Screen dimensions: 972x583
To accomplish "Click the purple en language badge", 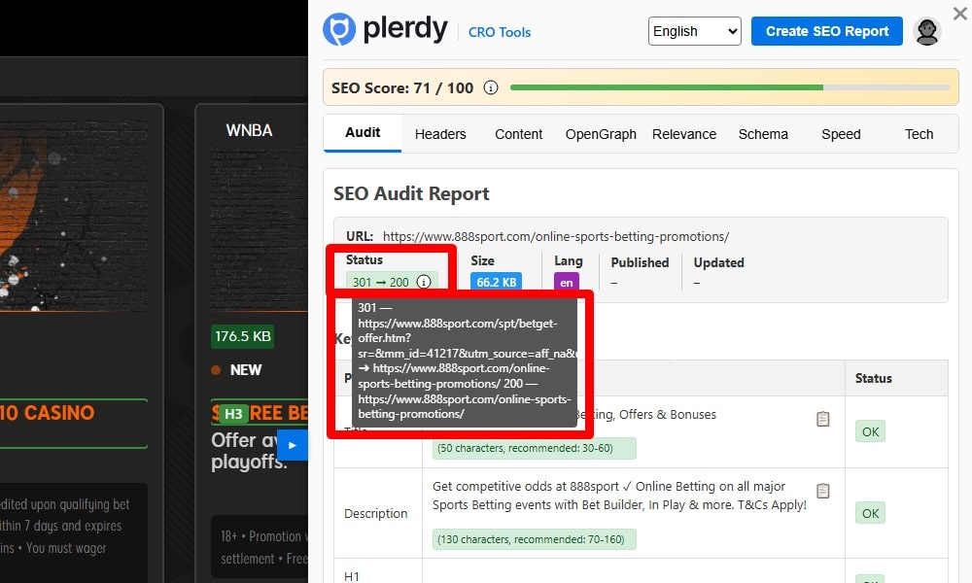I will [566, 282].
